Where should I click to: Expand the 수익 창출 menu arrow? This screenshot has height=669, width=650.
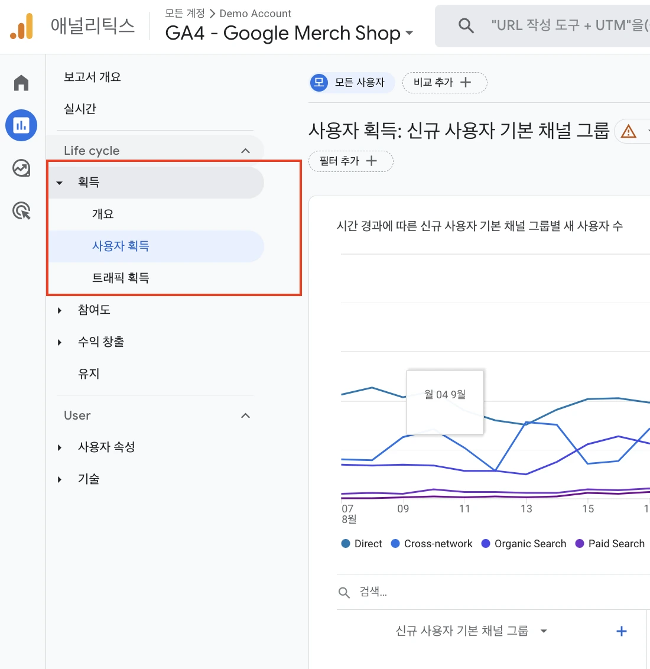click(59, 342)
